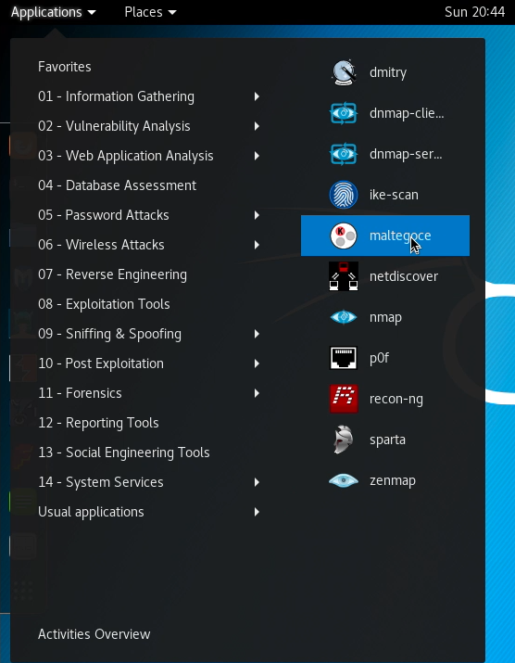Open p0f Ethernet port icon

point(344,358)
